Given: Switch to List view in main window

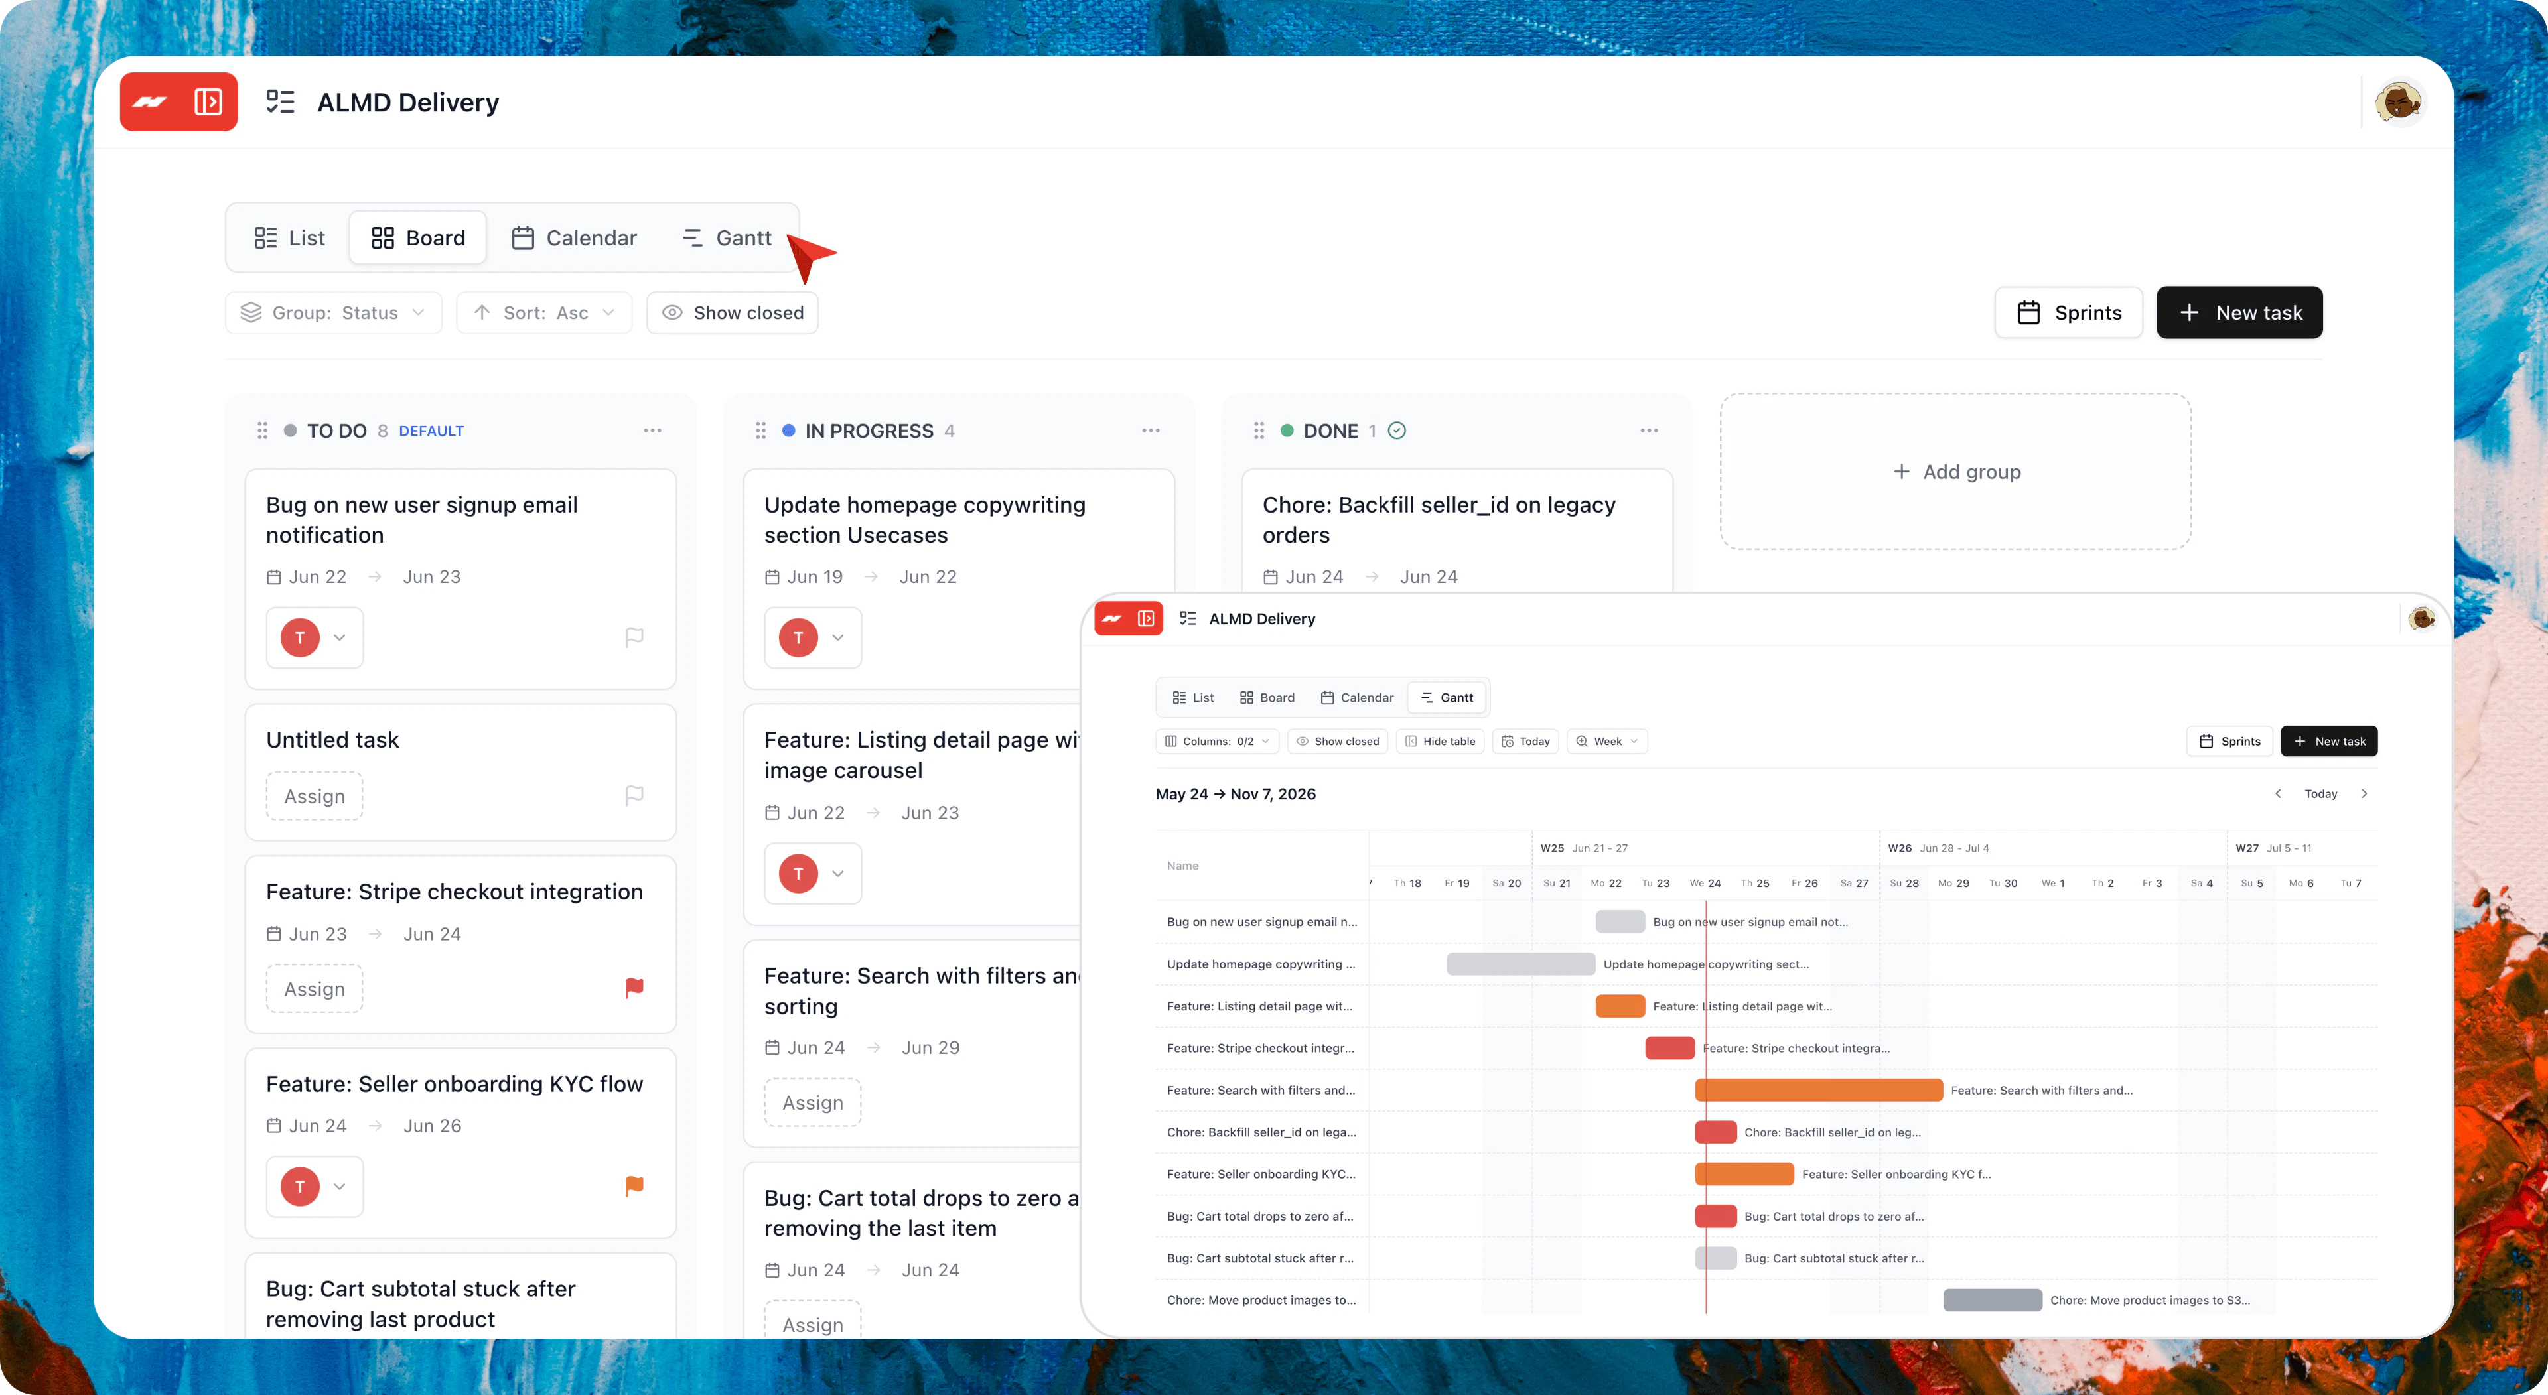Looking at the screenshot, I should tap(290, 238).
